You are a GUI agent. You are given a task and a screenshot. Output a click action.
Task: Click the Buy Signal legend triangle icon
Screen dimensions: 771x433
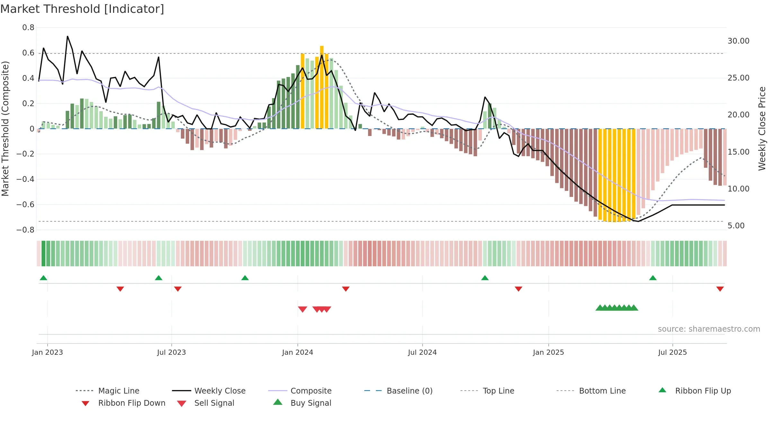278,402
